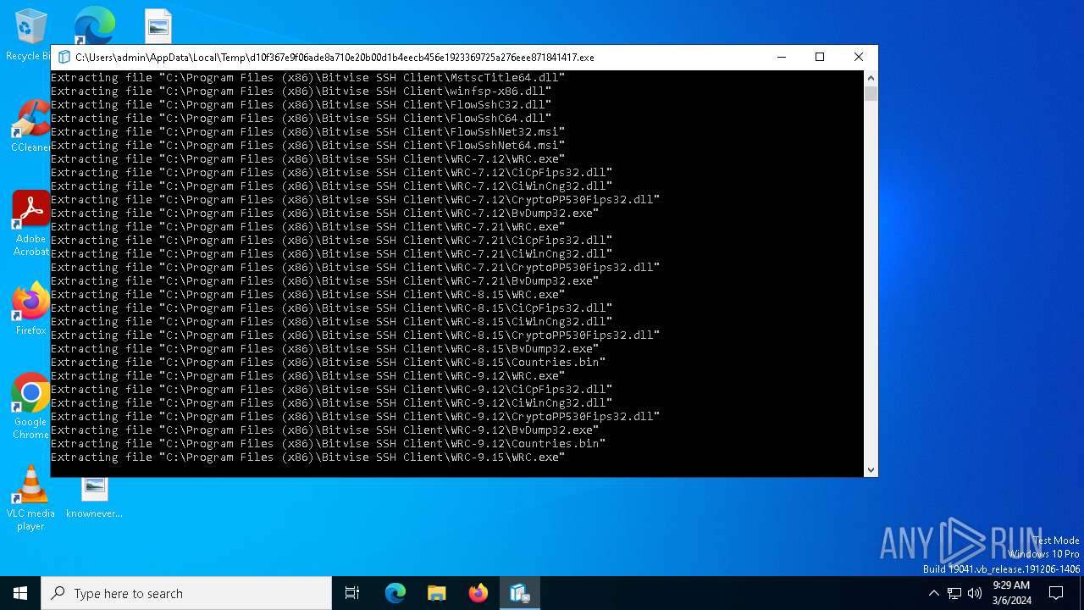Click the line extracting MstscTitle64.dll
The height and width of the screenshot is (610, 1084).
coord(307,78)
